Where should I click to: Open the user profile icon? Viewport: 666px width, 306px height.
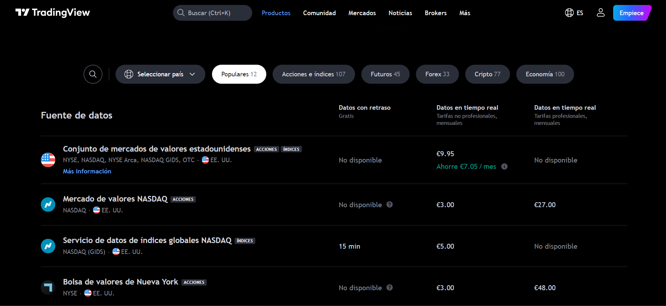pyautogui.click(x=600, y=13)
